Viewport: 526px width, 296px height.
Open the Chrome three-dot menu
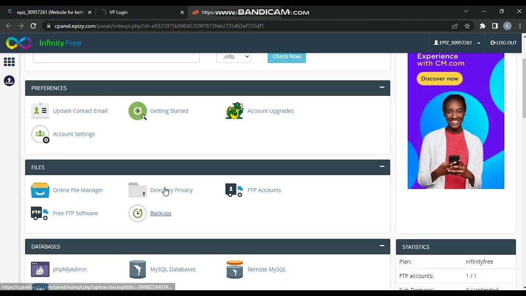520,26
